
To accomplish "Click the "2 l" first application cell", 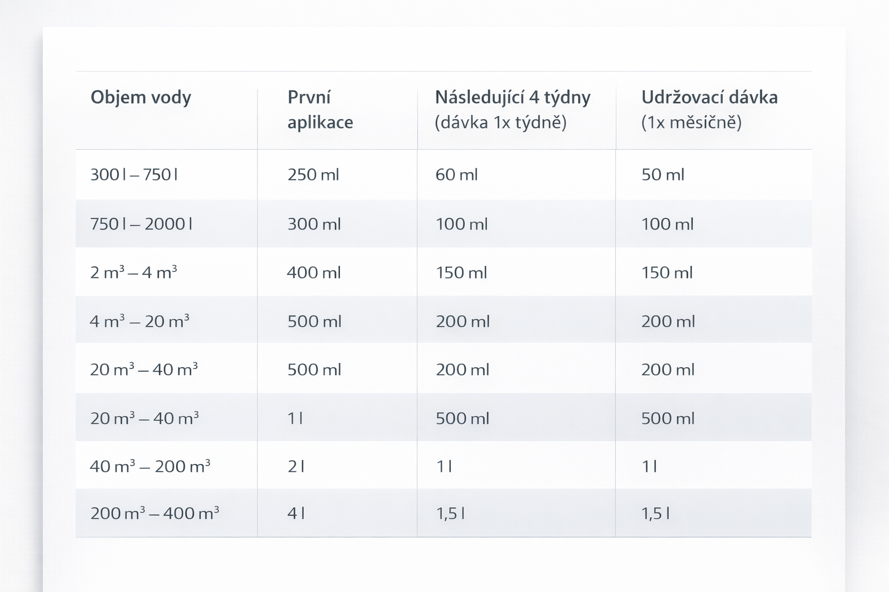I will (x=296, y=466).
